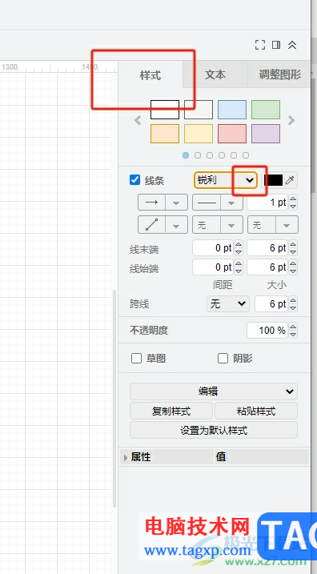Adjust 线始端 size stepper
Image resolution: width=317 pixels, height=574 pixels.
(x=293, y=267)
